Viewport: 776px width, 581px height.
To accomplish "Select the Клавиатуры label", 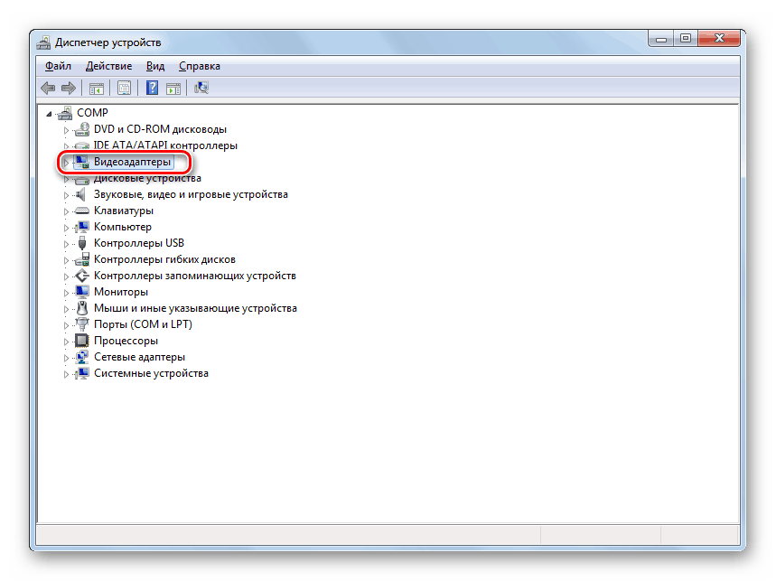I will pyautogui.click(x=124, y=211).
